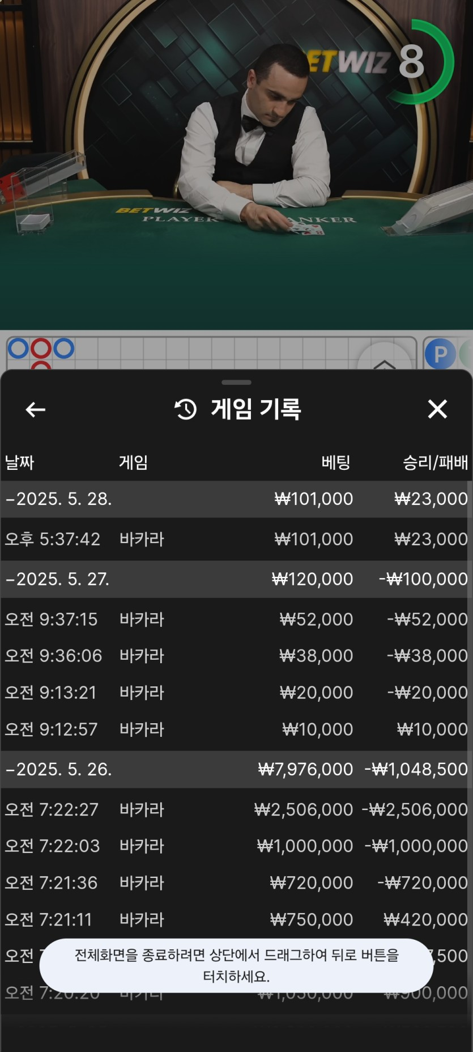
Task: Tap the 베팅 column header
Action: [x=336, y=463]
